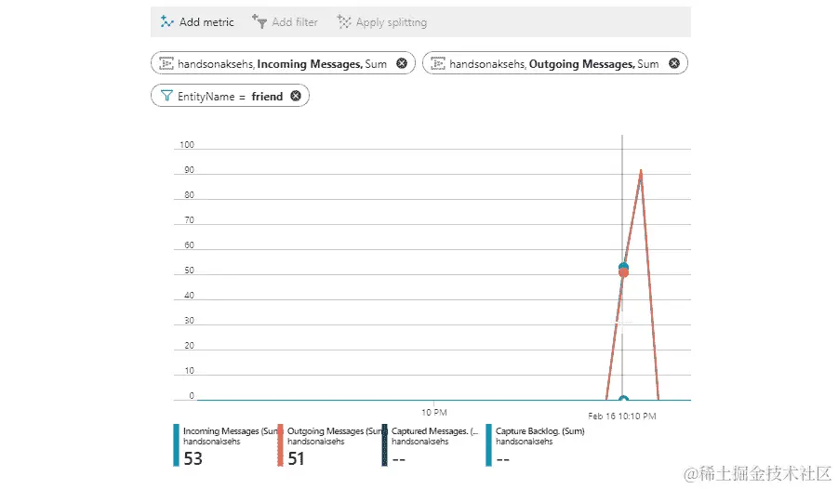Click the Add filter funnel icon
The image size is (838, 489).
pyautogui.click(x=259, y=22)
